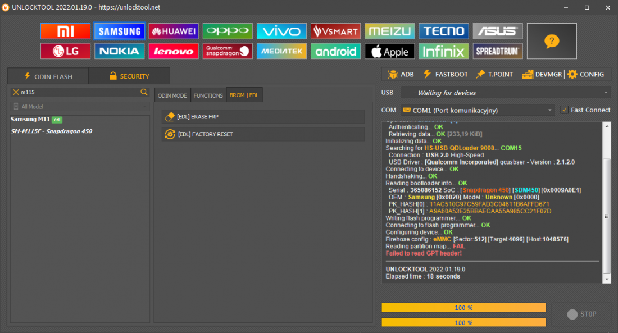Screen dimensions: 618x333
Task: Click the 'Reading partition map... FAIL' line
Action: tap(425, 247)
